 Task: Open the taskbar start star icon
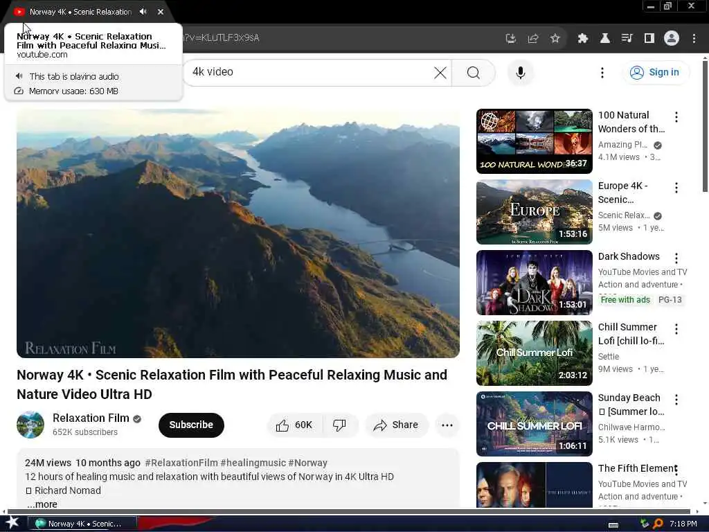[x=12, y=522]
